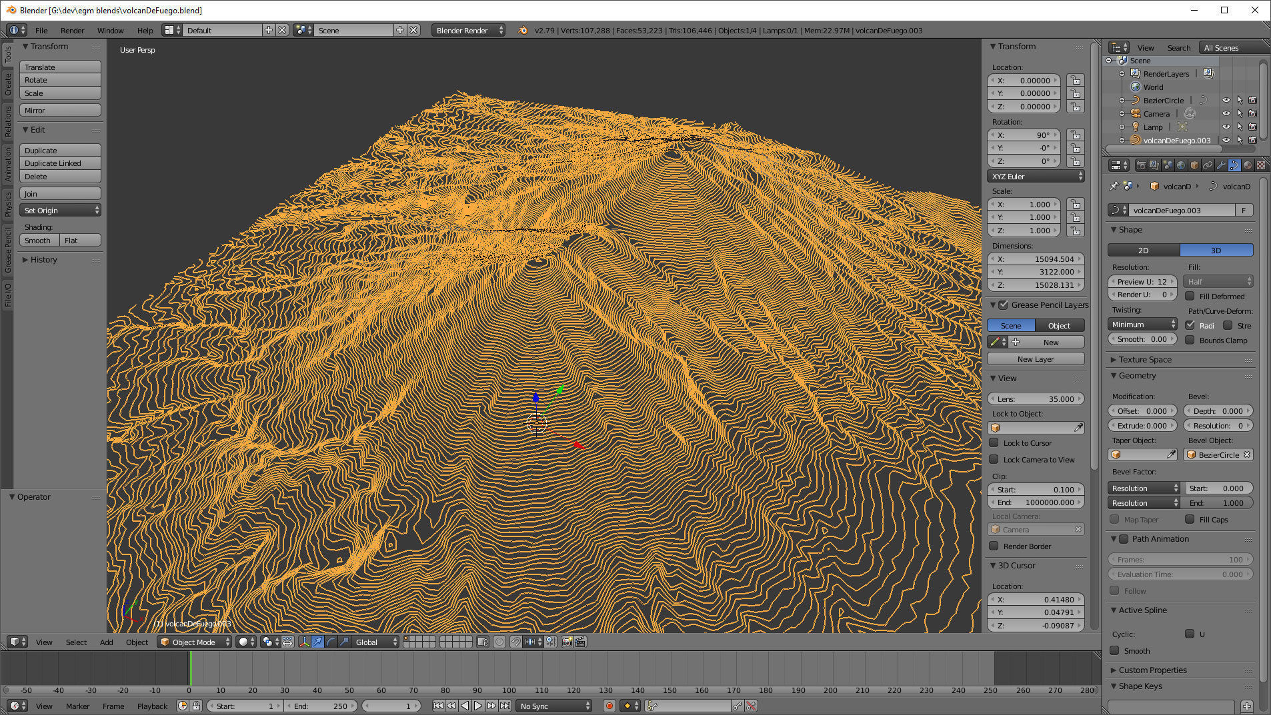Click the Translate button

(x=60, y=67)
